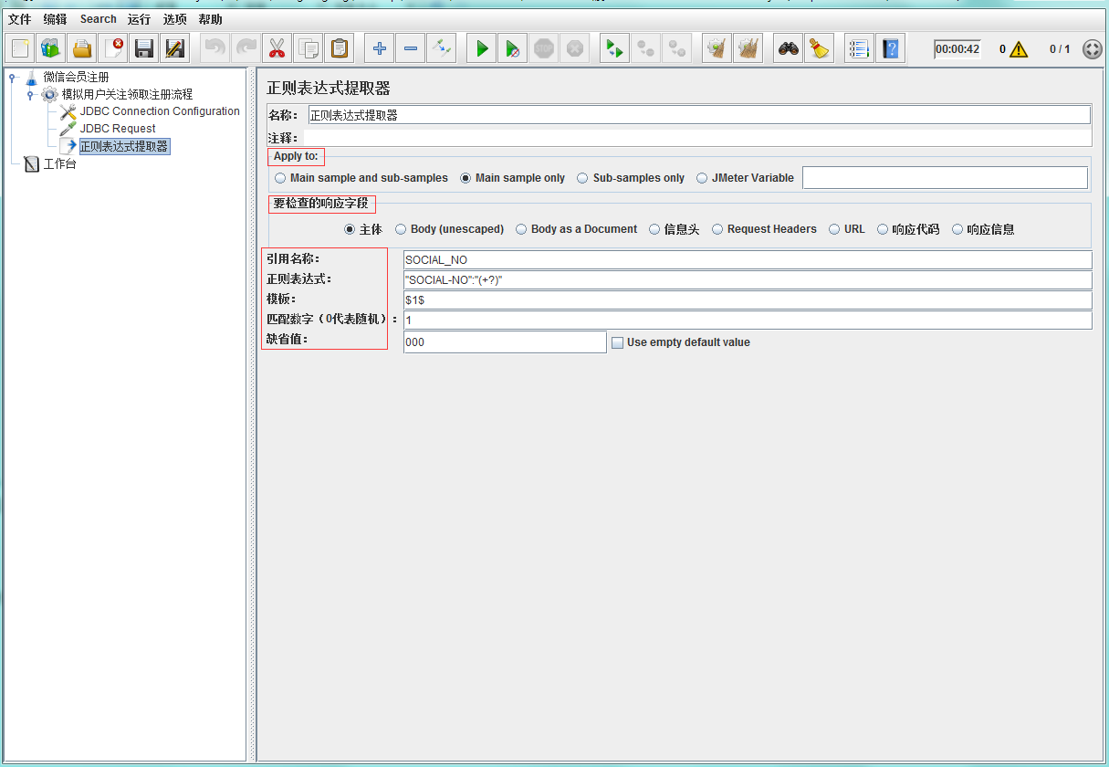Select 正则表达式提取器 tree node
Viewport: 1109px width, 767px height.
tap(124, 146)
